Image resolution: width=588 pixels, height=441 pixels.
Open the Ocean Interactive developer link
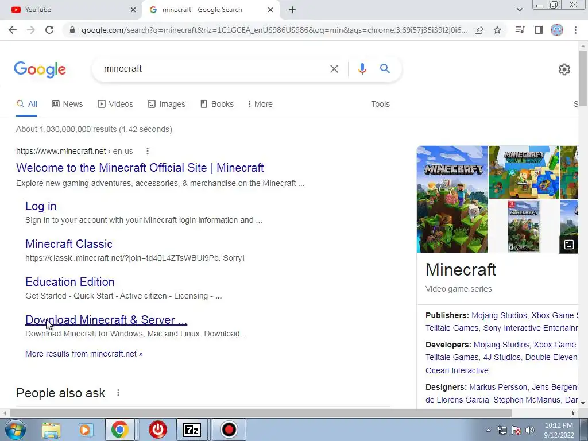[x=457, y=370]
